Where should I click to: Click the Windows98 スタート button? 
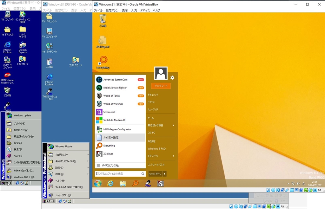pos(6,183)
